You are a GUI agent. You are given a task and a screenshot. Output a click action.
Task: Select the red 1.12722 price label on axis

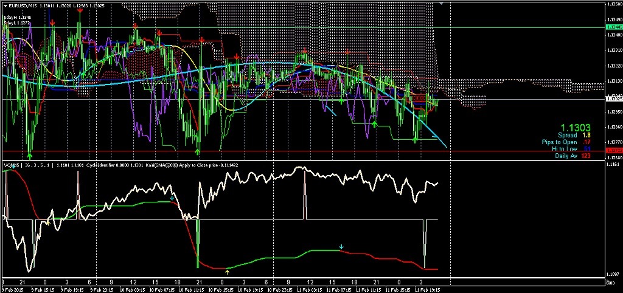(613, 151)
